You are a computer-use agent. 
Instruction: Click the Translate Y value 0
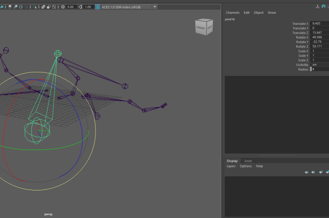pyautogui.click(x=319, y=28)
